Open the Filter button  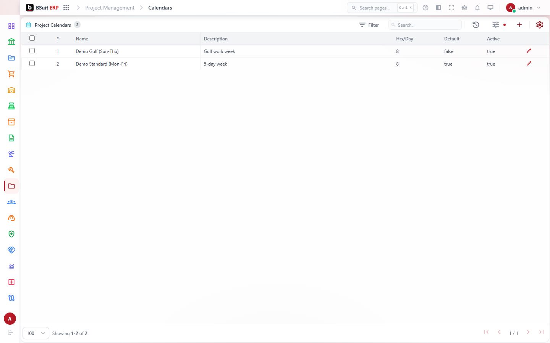point(369,25)
